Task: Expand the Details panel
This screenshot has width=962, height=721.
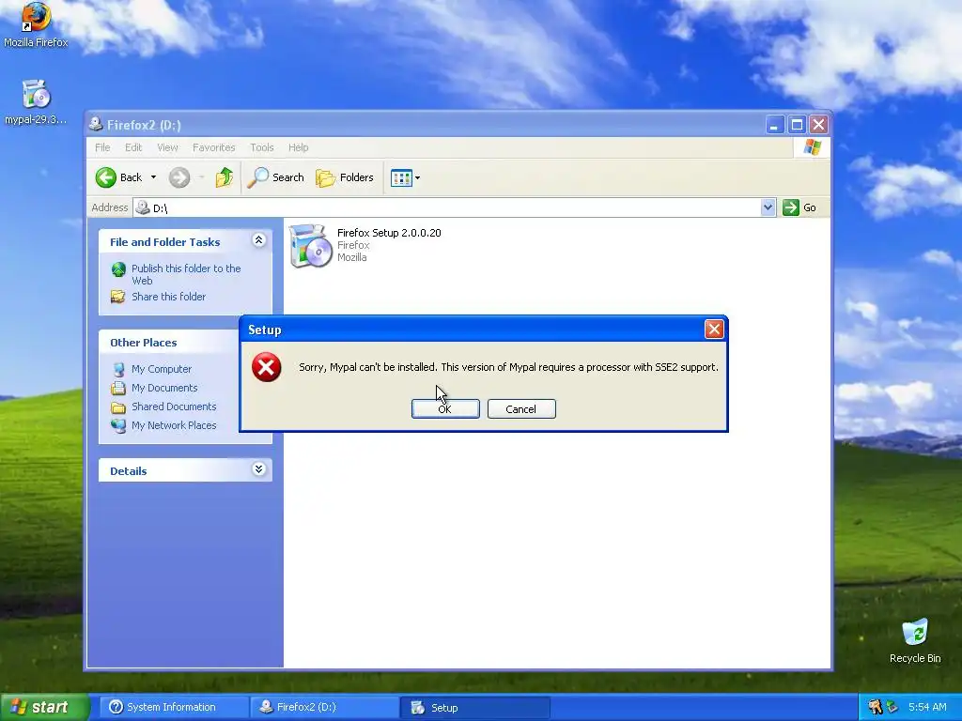Action: tap(259, 469)
